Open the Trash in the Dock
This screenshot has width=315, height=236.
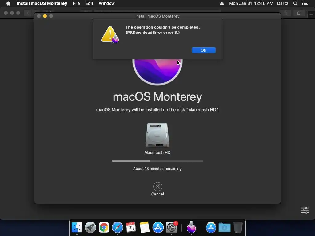pyautogui.click(x=238, y=227)
